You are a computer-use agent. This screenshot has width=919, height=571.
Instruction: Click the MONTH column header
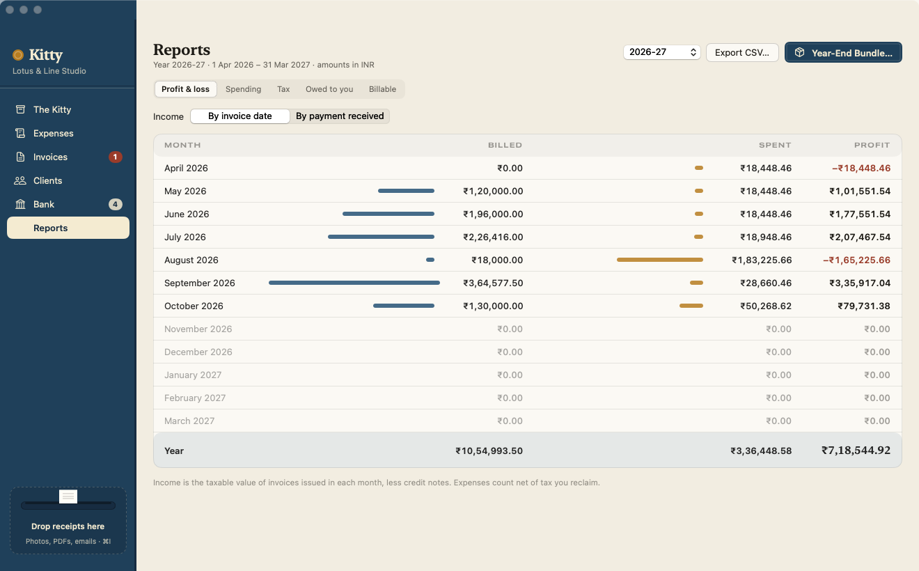tap(182, 145)
